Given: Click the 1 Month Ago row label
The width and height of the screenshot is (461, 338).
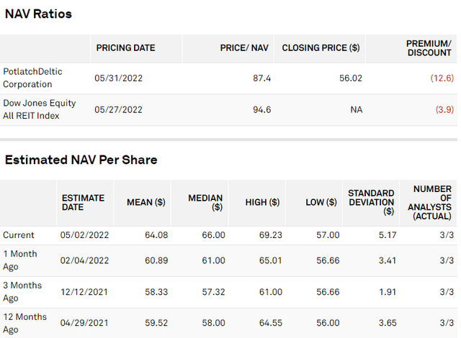Looking at the screenshot, I should [x=20, y=260].
